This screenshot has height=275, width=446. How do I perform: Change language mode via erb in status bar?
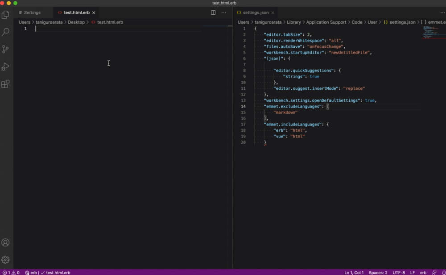[423, 272]
